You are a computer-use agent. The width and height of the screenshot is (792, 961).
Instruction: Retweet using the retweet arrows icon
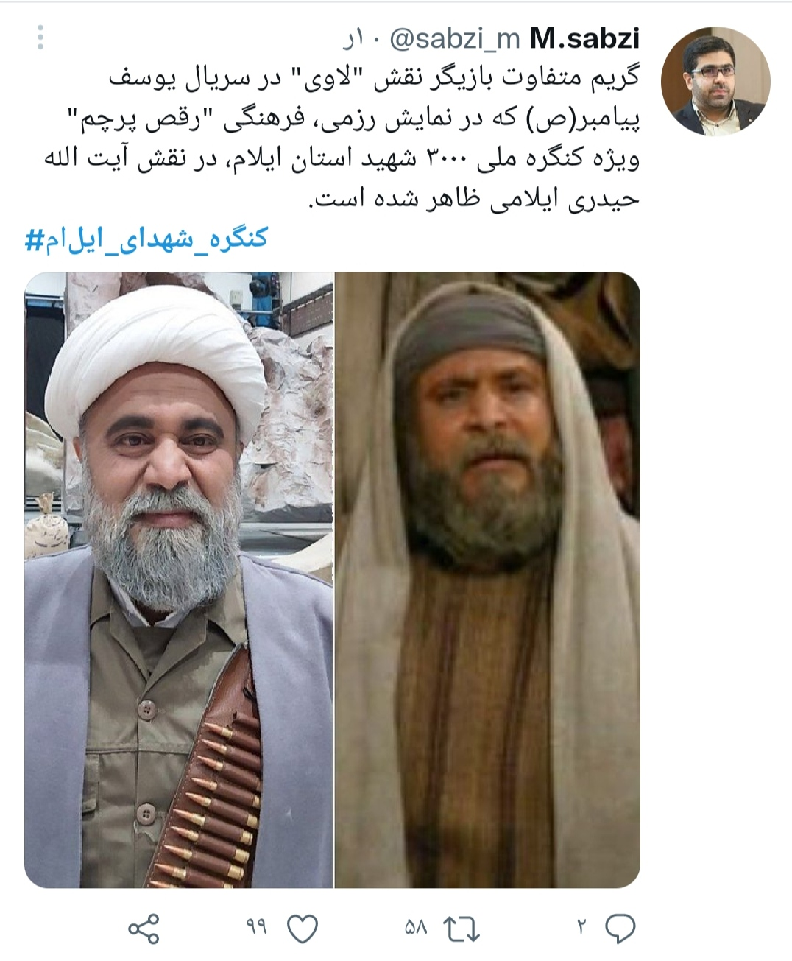pyautogui.click(x=462, y=929)
